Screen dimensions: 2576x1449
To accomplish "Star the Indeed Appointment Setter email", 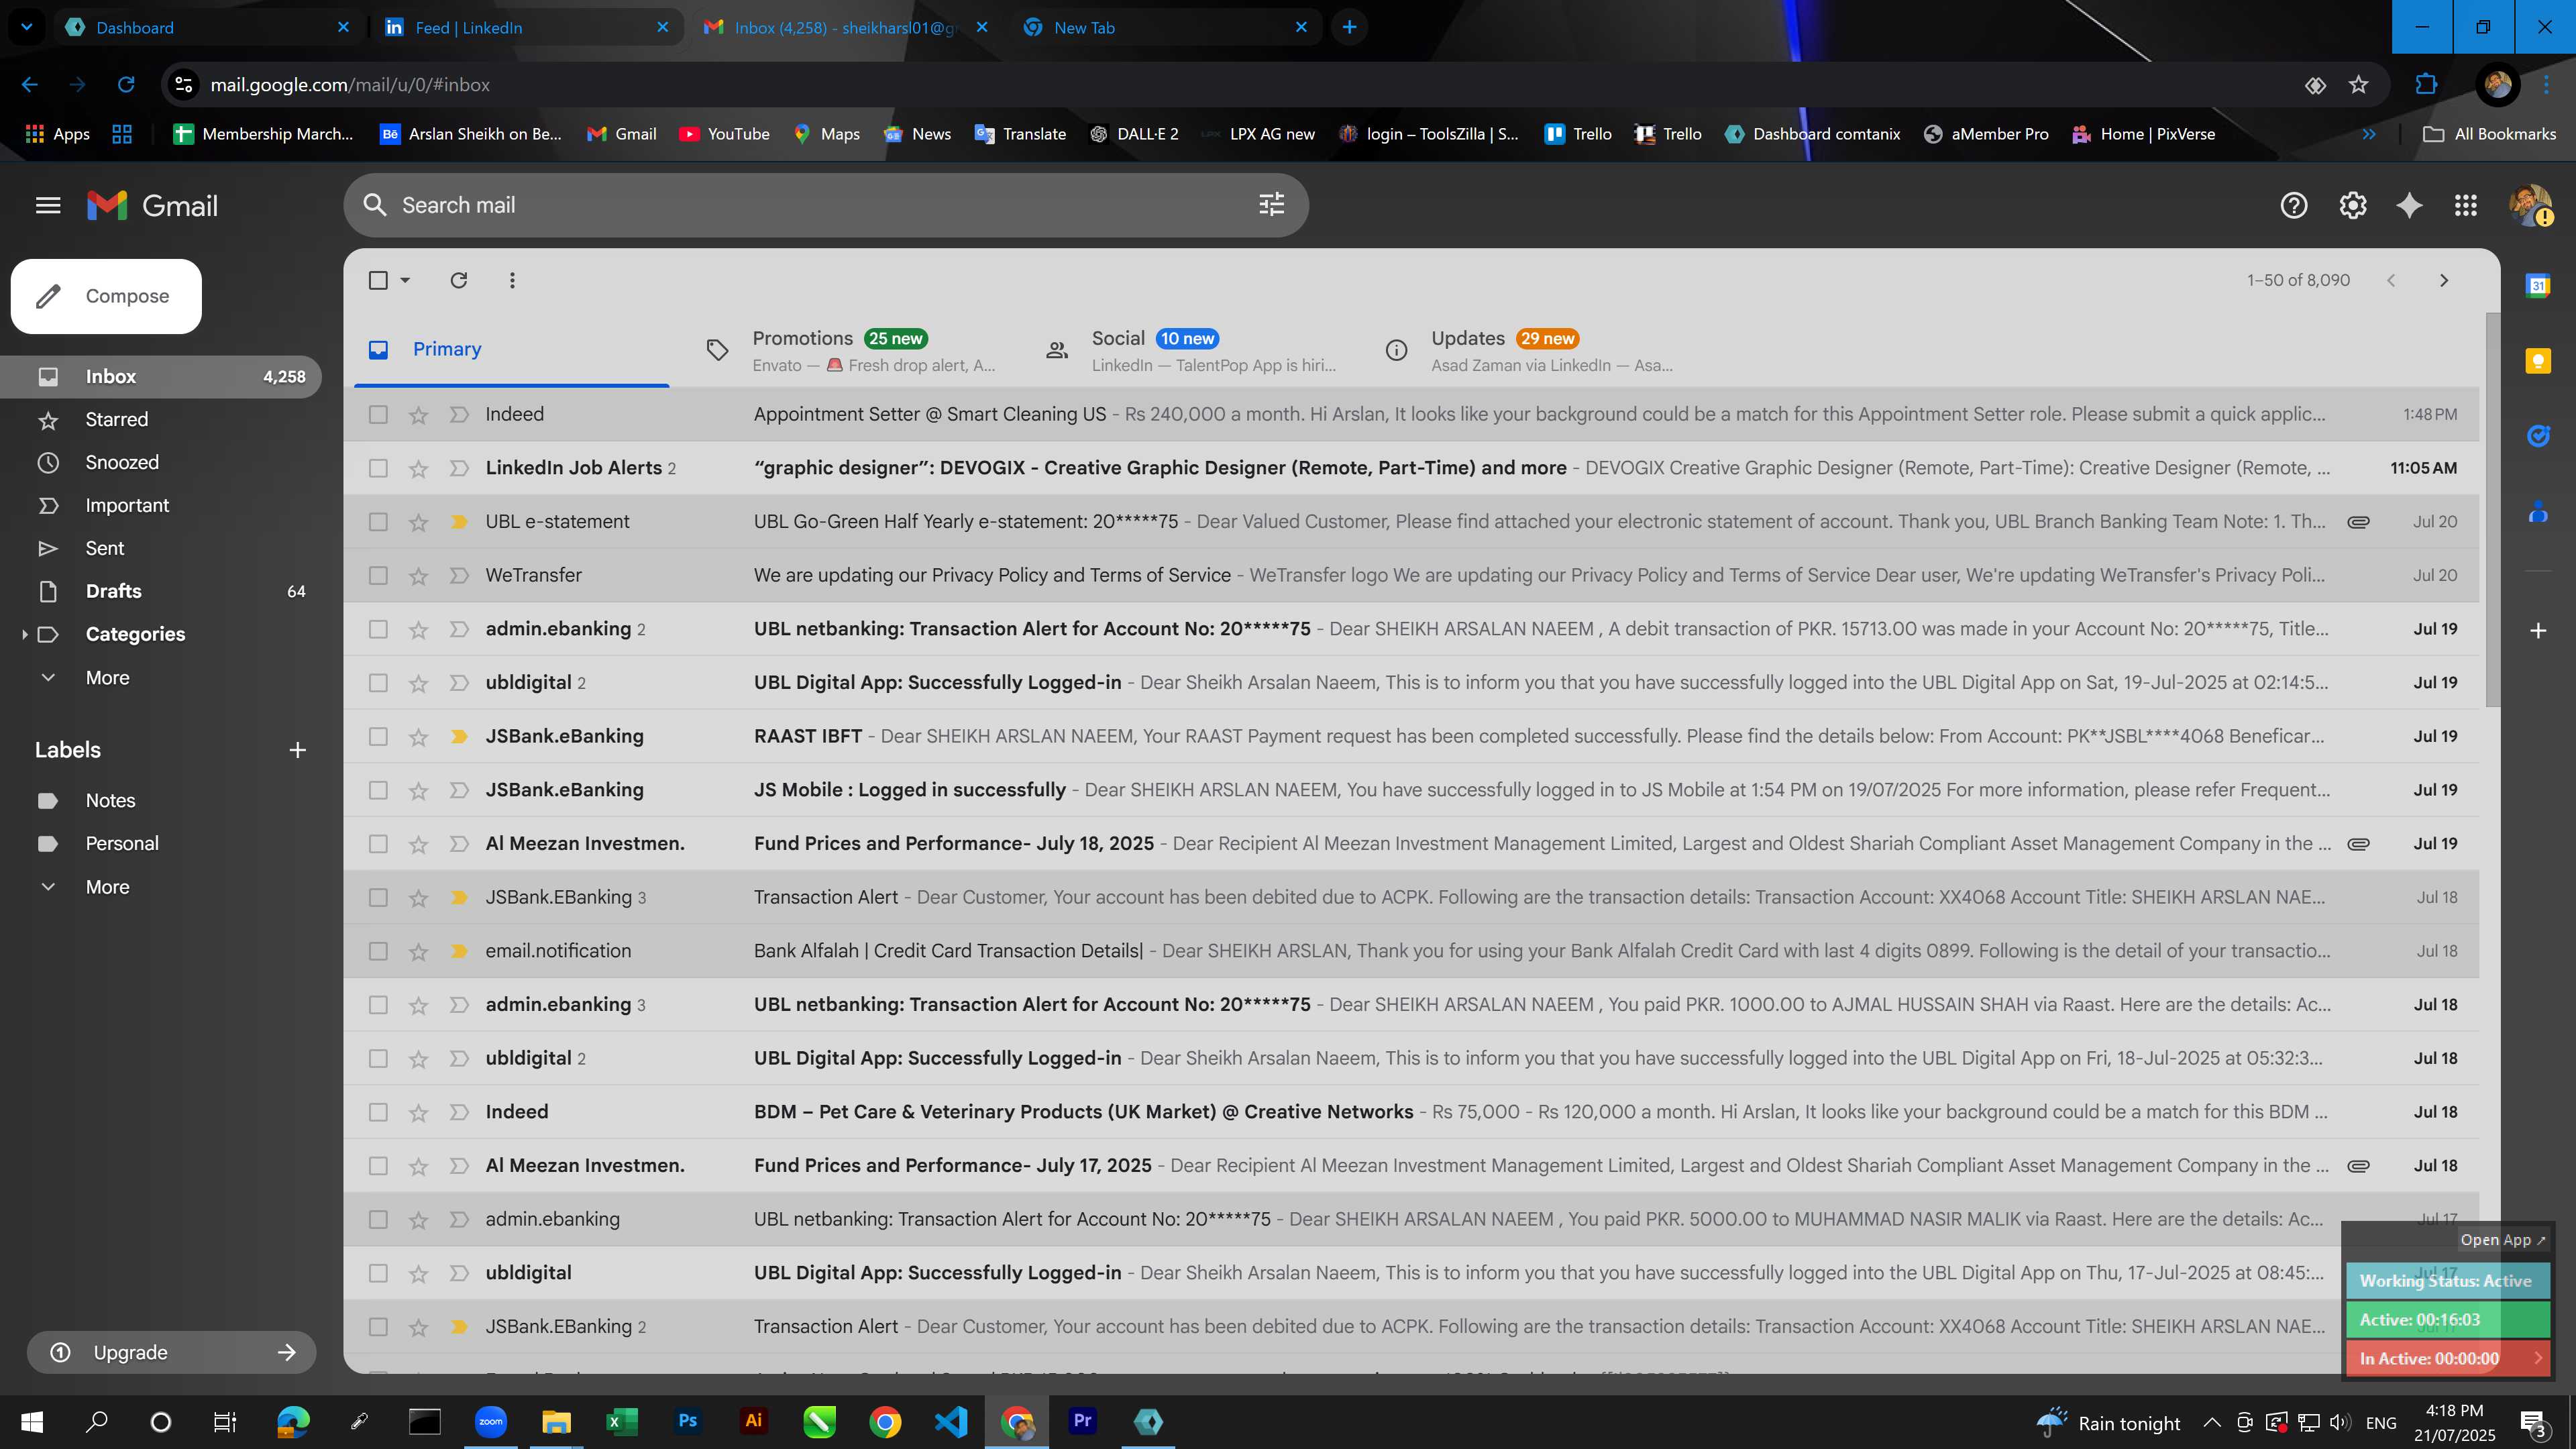I will [x=418, y=415].
